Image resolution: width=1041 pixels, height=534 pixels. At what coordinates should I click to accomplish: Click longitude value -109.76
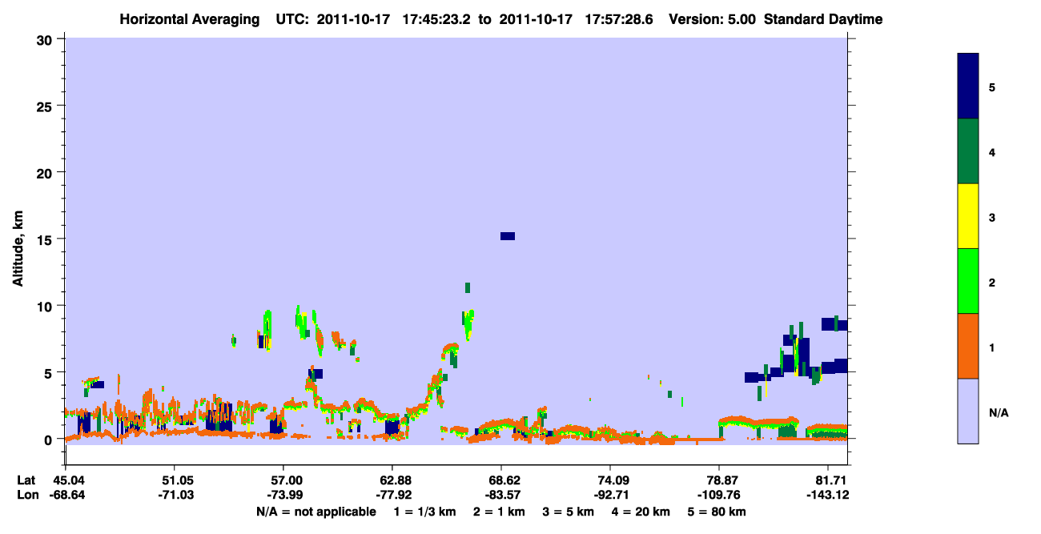click(x=719, y=495)
